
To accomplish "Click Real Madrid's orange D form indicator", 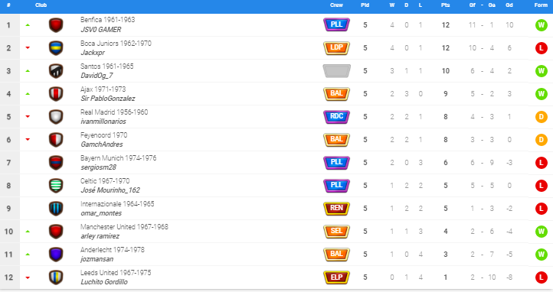I will 541,117.
